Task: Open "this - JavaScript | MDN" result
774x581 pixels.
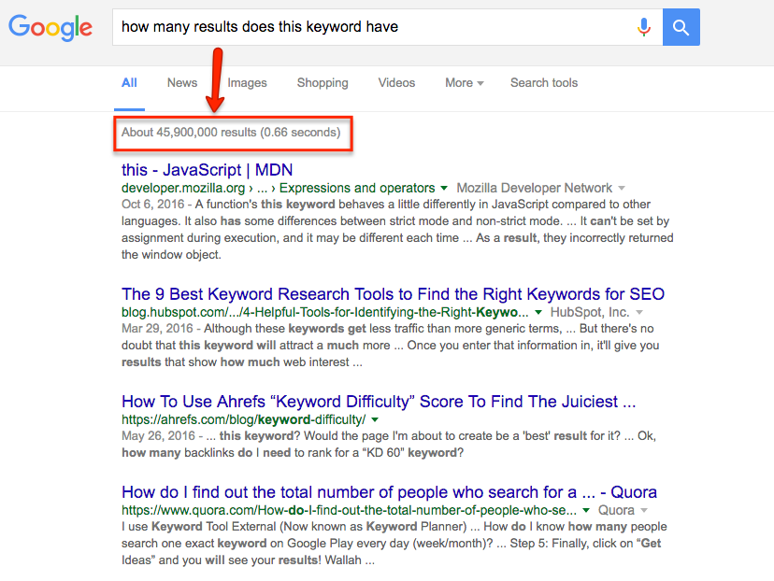Action: click(207, 170)
